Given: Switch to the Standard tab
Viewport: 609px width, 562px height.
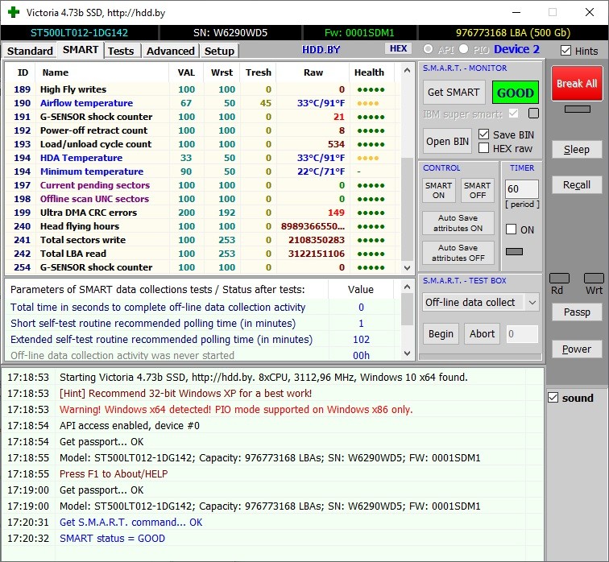Looking at the screenshot, I should [30, 51].
